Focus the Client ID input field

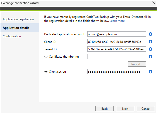(117, 42)
